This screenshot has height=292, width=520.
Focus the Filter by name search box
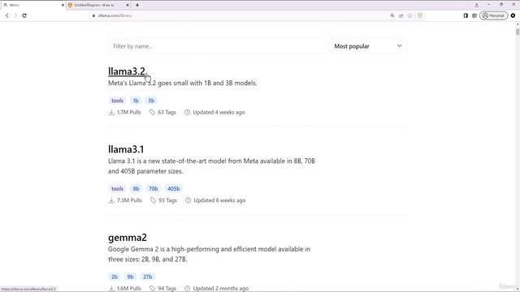pos(217,46)
